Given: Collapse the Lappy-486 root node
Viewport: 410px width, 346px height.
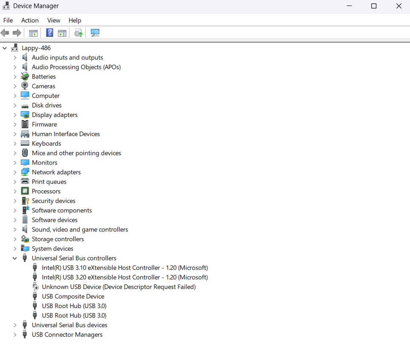Looking at the screenshot, I should click(4, 48).
